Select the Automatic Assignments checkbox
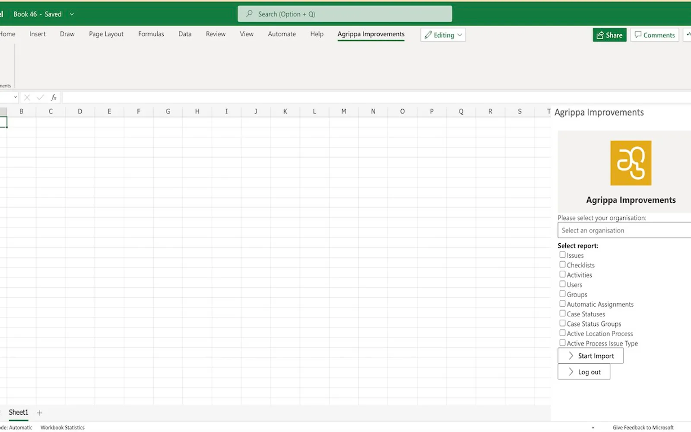This screenshot has height=432, width=691. tap(562, 304)
